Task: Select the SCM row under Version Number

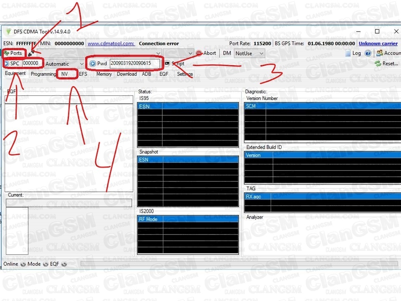Action: 323,106
